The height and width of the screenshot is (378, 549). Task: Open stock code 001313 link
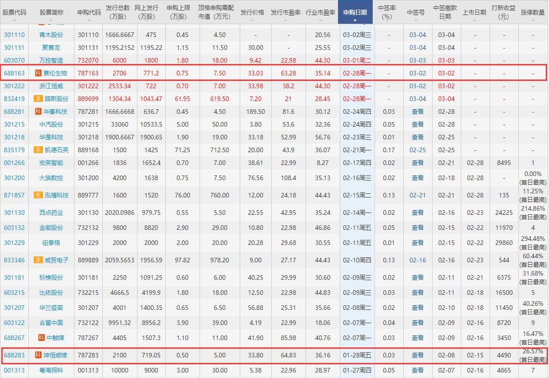pos(15,371)
